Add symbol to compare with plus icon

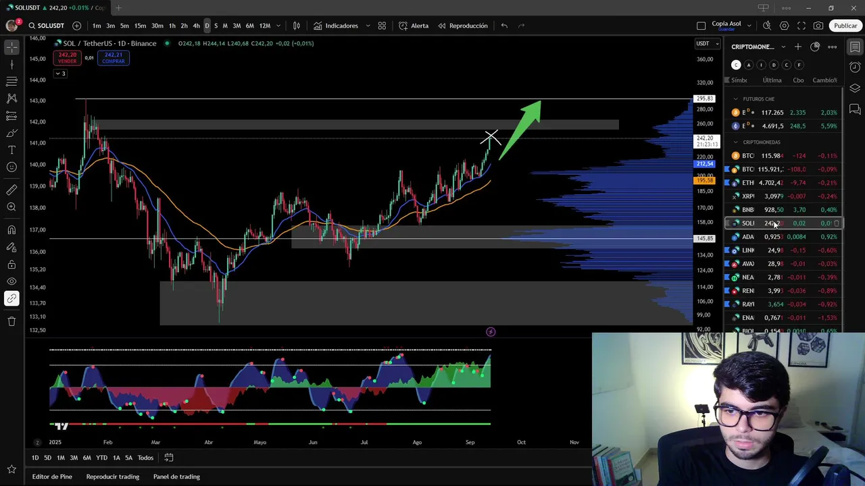(76, 26)
